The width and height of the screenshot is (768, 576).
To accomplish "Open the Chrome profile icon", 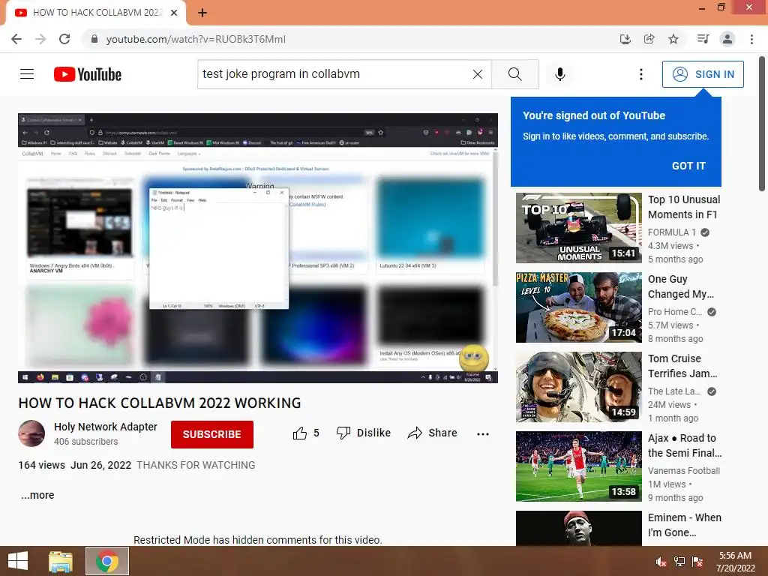I will (x=727, y=39).
